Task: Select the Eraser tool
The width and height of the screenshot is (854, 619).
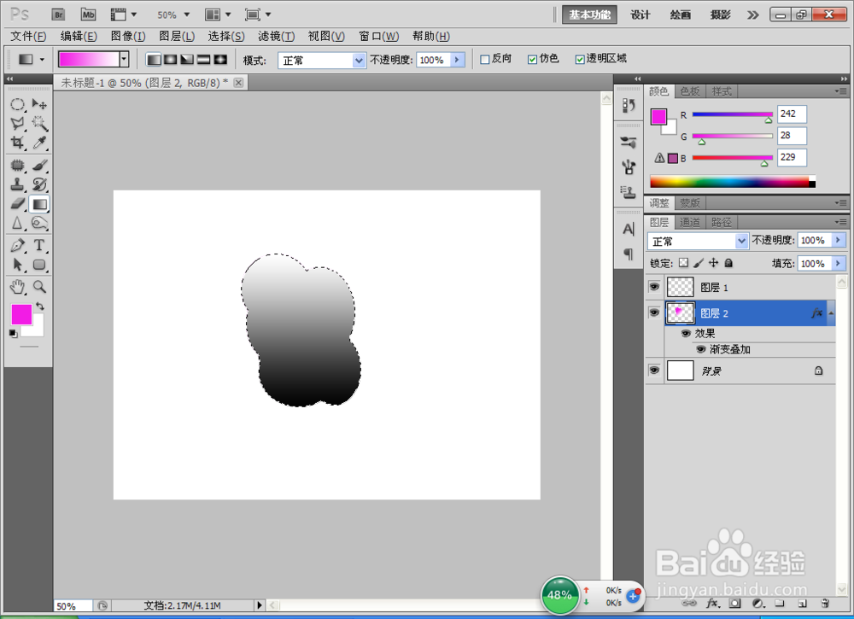Action: (17, 203)
